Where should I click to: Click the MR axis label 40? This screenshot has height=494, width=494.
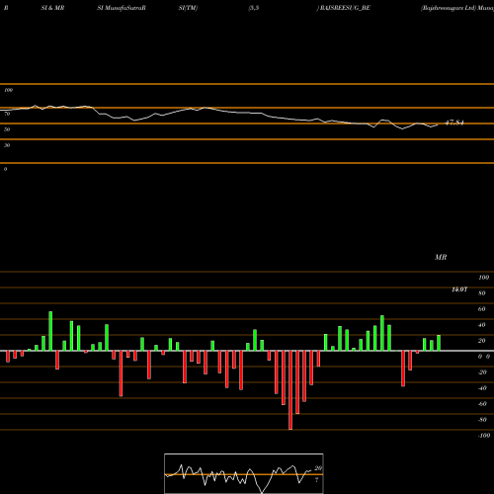pyautogui.click(x=482, y=325)
